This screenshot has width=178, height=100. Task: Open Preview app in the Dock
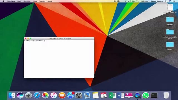click(87, 95)
